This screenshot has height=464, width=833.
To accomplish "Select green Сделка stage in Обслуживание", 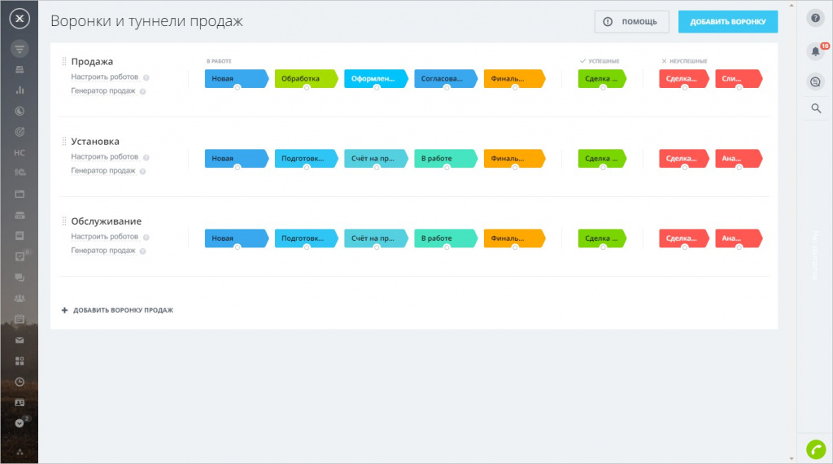I will tap(602, 239).
